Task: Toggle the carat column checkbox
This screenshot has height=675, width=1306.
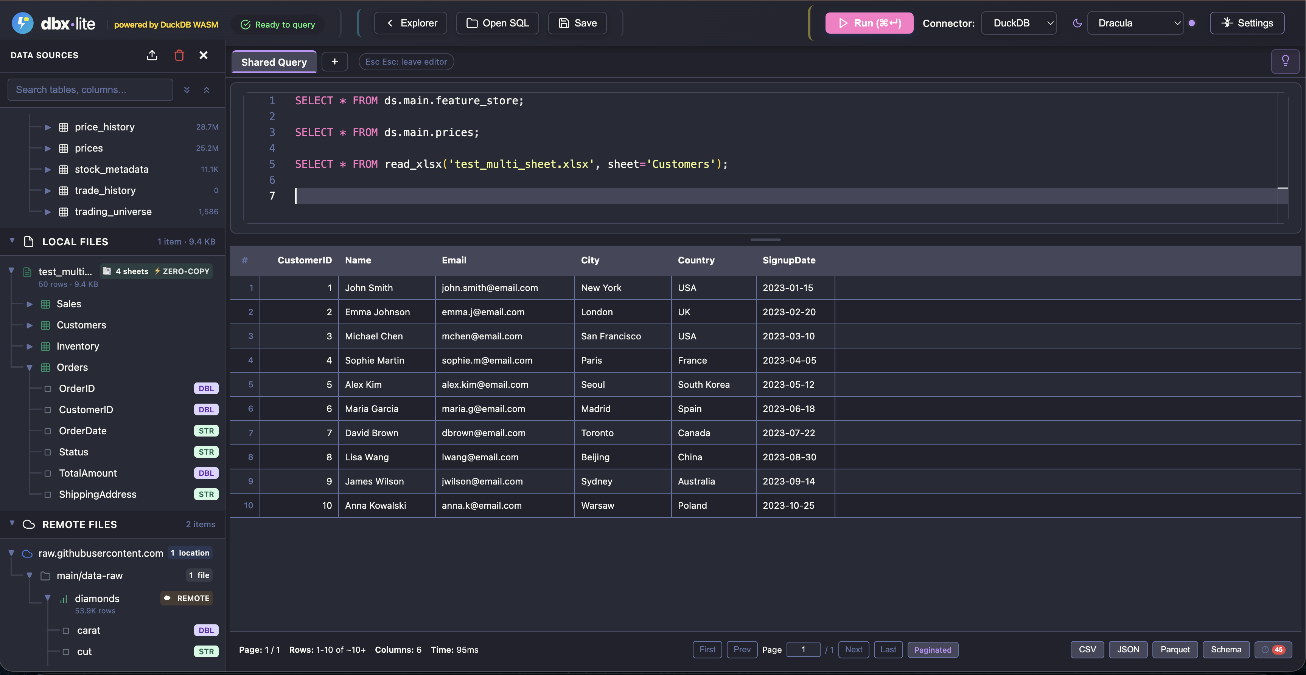Action: pos(66,631)
